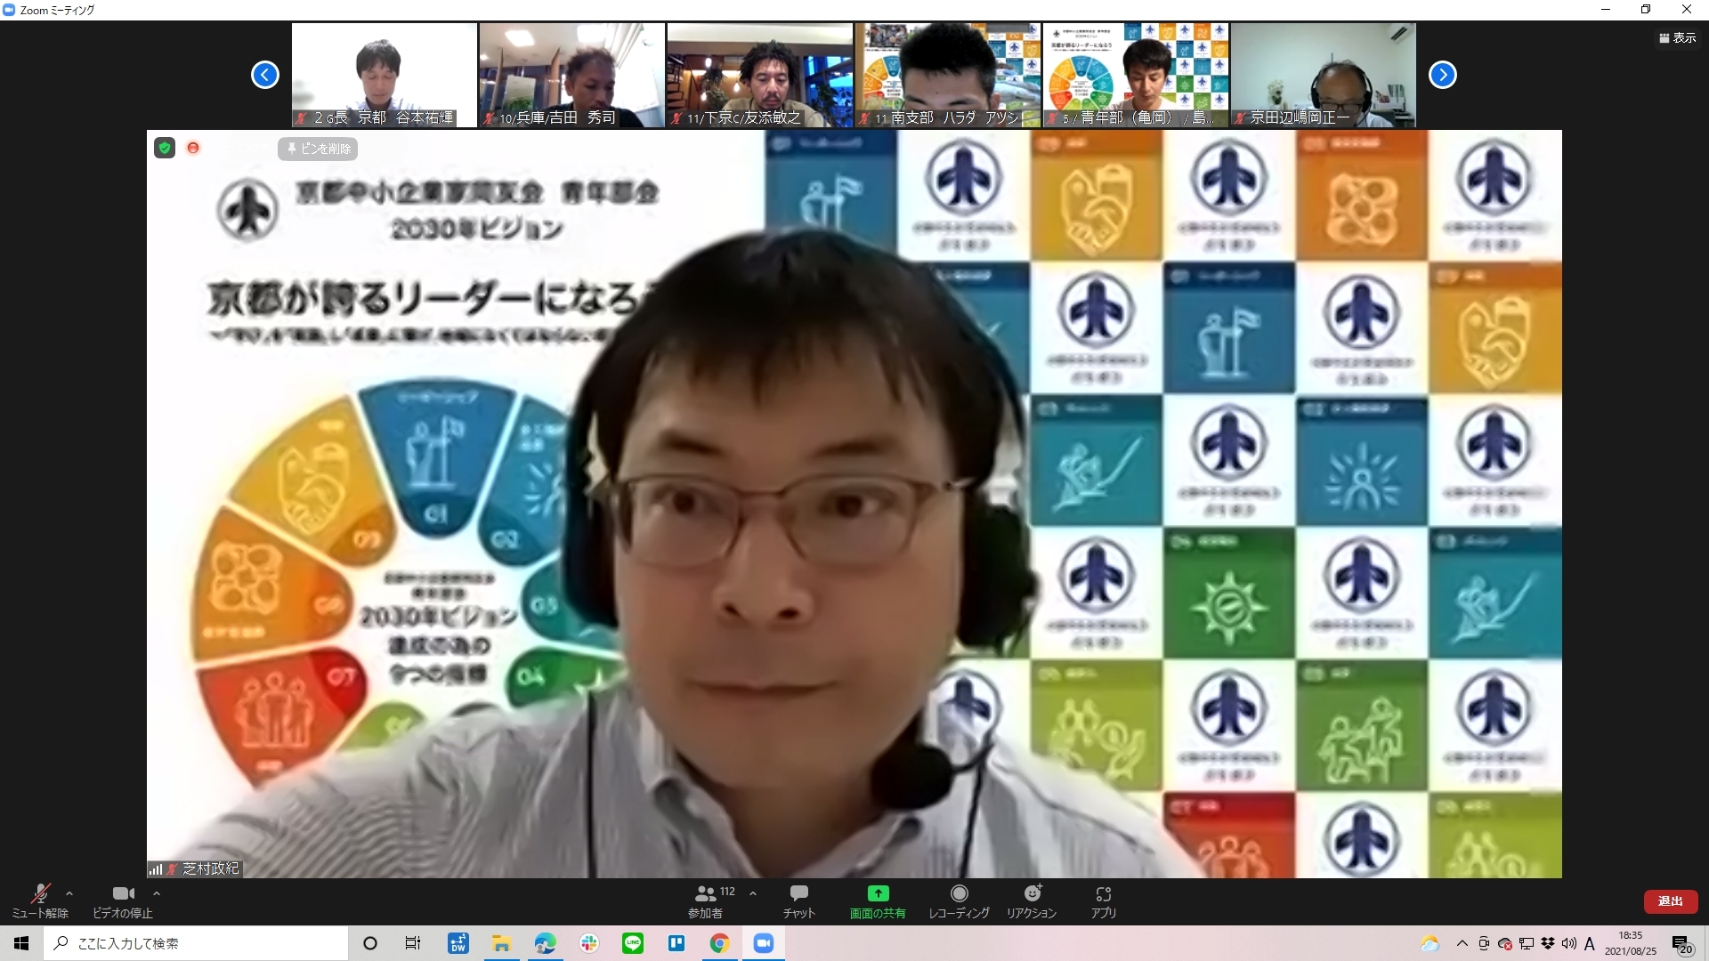Viewport: 1709px width, 961px height.
Task: Open レコーディング recording control
Action: tap(959, 900)
